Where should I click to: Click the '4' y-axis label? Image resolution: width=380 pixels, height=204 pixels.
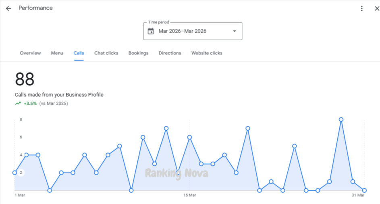21,155
